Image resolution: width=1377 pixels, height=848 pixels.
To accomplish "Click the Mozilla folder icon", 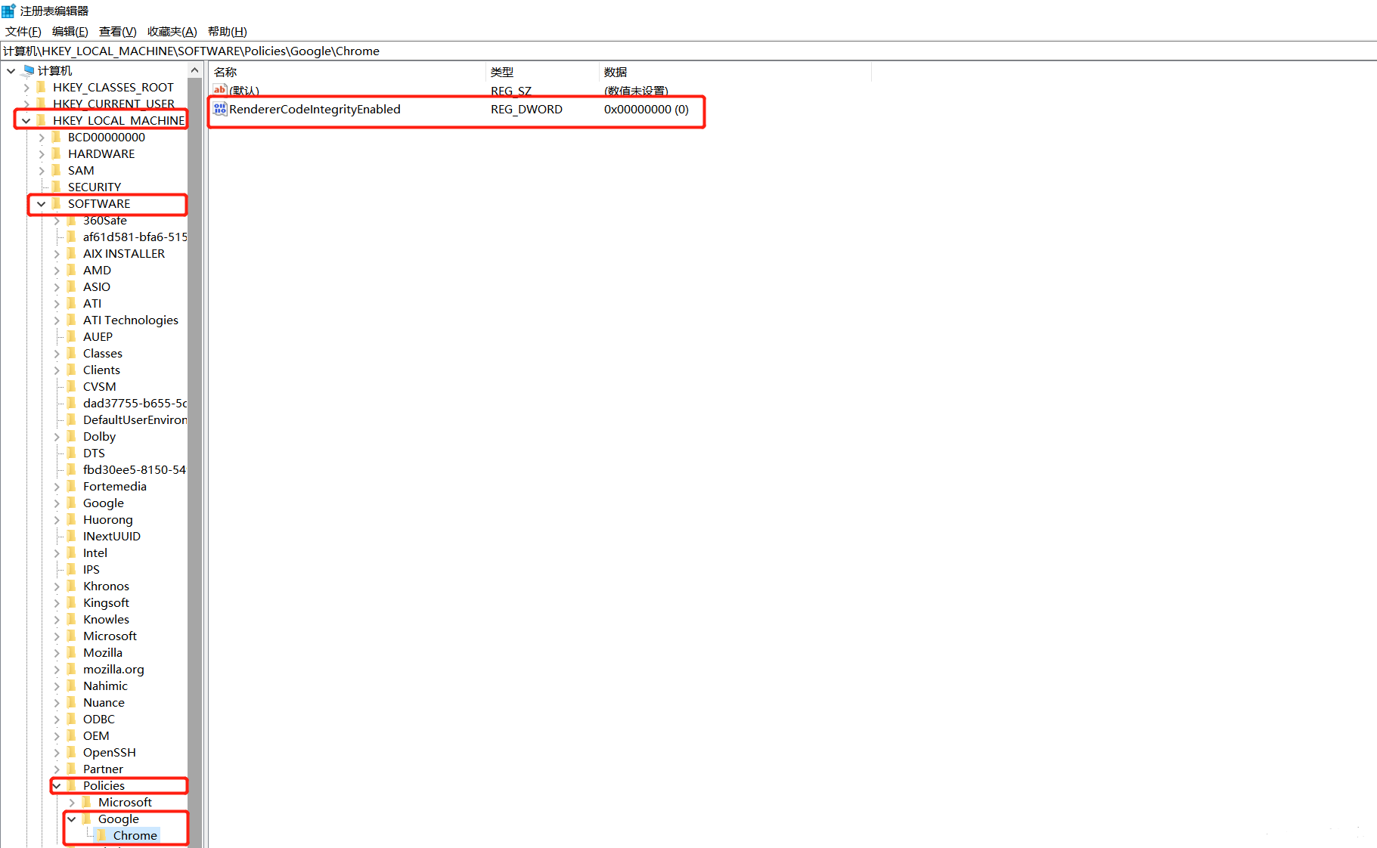I will 72,652.
